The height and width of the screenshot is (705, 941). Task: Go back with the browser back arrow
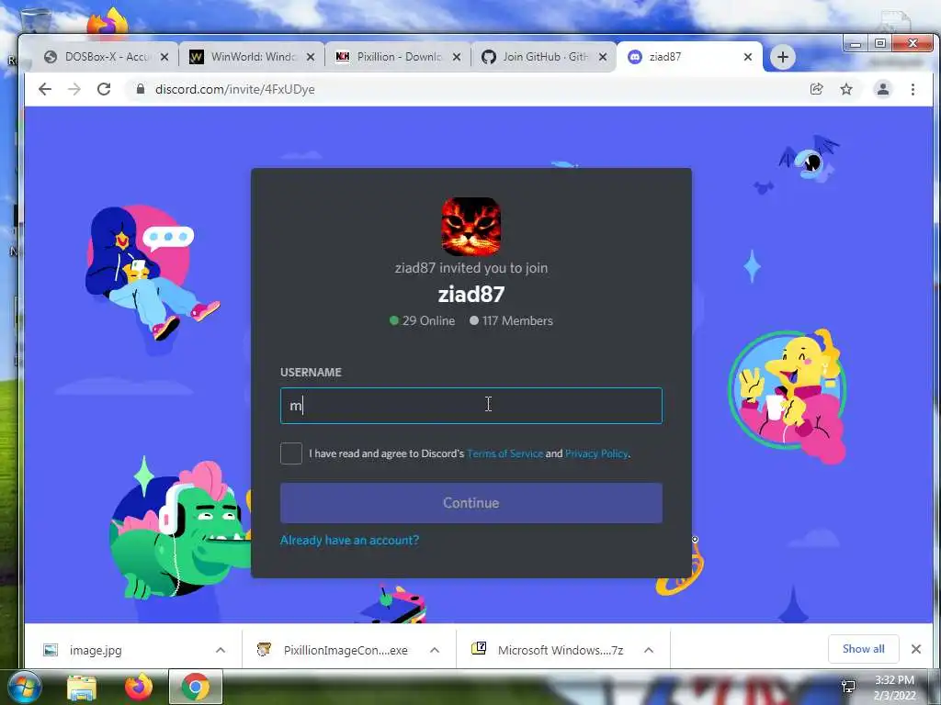[x=45, y=89]
